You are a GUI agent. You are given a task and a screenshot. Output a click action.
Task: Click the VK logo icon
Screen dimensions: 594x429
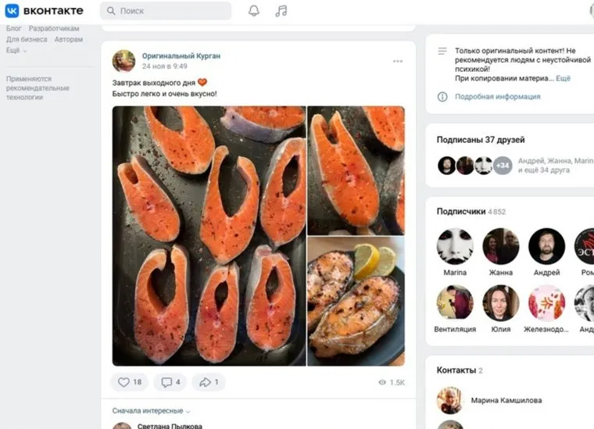pyautogui.click(x=12, y=11)
